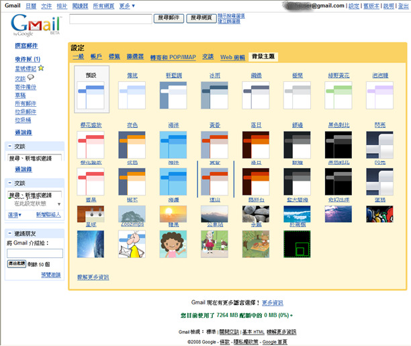This screenshot has width=411, height=346.
Task: Open the 交談 tab in settings
Action: pos(208,56)
